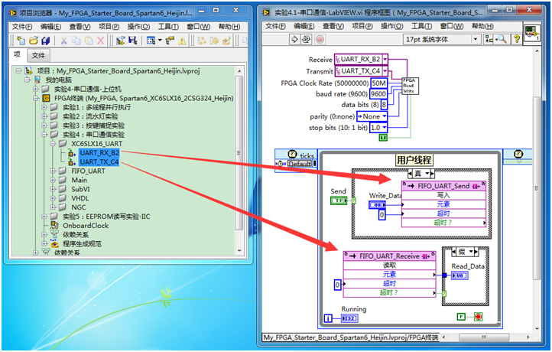Screen dimensions: 552x352
Task: Click the data bits constant 8
Action: pos(383,105)
